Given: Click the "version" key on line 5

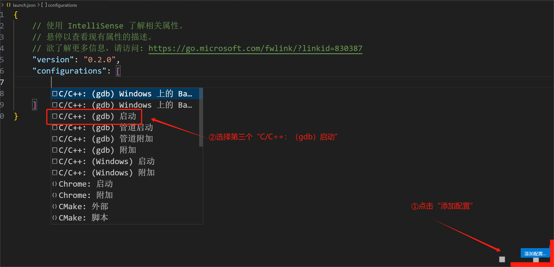Looking at the screenshot, I should tap(53, 60).
